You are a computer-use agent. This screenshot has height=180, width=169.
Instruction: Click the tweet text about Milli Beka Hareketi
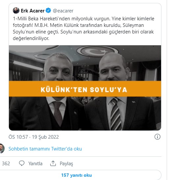click(84, 29)
